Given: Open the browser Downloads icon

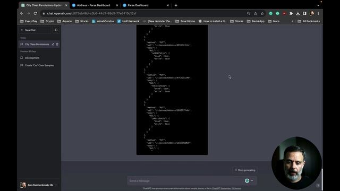Looking at the screenshot, I should tap(298, 13).
